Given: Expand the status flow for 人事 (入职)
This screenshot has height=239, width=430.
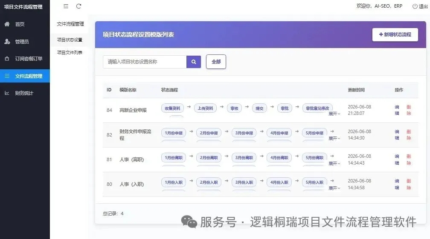Looking at the screenshot, I should (x=334, y=188).
